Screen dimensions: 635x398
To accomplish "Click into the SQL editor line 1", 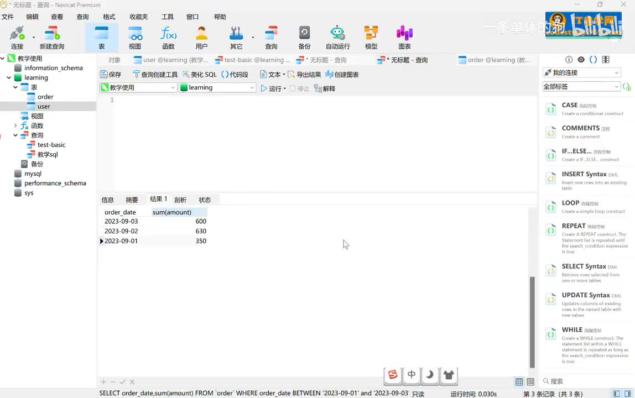I will pyautogui.click(x=326, y=100).
